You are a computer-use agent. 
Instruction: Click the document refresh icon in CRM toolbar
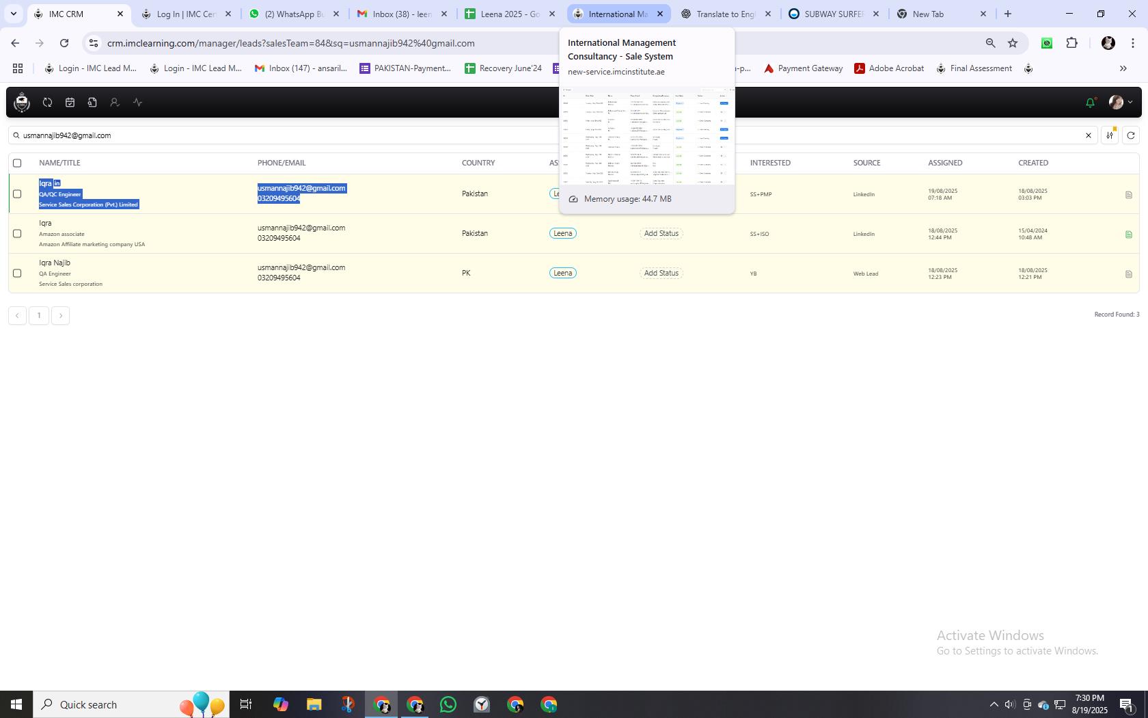[x=92, y=103]
